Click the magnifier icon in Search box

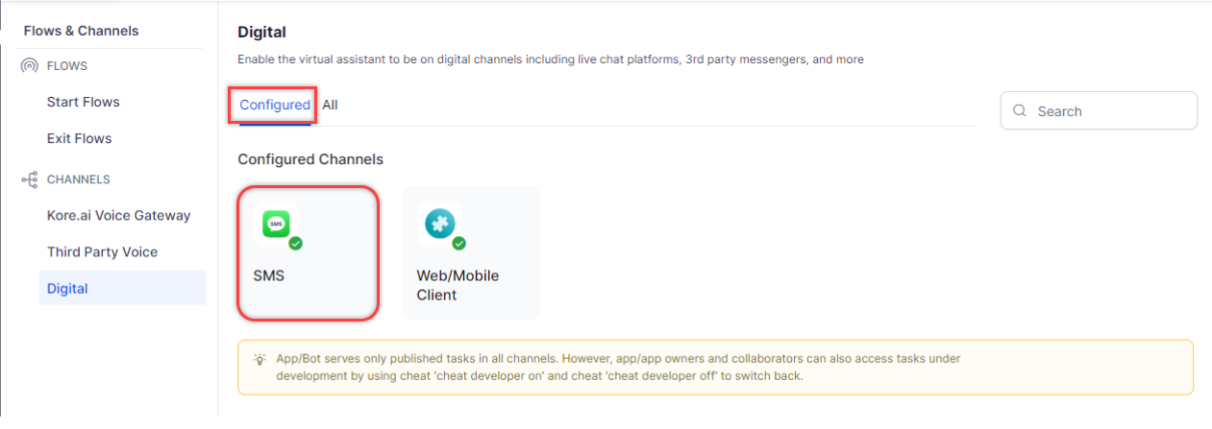click(1020, 111)
